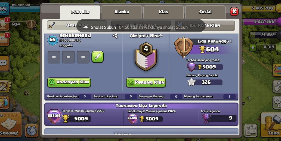Close the profile window with X
The image size is (281, 141).
[x=234, y=12]
